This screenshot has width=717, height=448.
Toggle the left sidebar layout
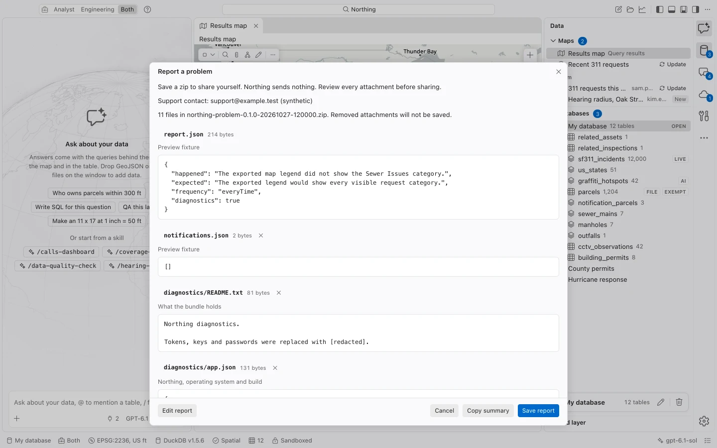(x=660, y=9)
